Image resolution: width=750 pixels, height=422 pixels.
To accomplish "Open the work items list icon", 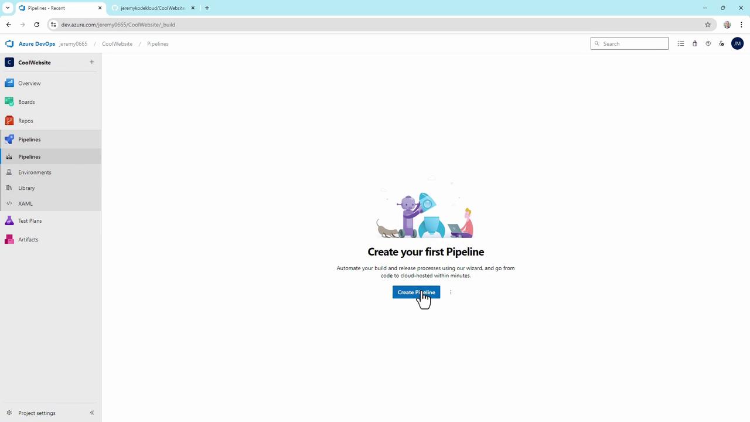I will tap(681, 43).
